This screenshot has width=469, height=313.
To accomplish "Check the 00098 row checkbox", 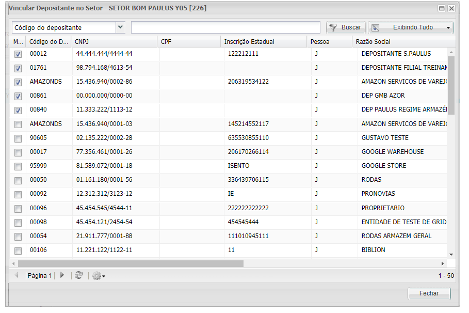I will pos(18,223).
